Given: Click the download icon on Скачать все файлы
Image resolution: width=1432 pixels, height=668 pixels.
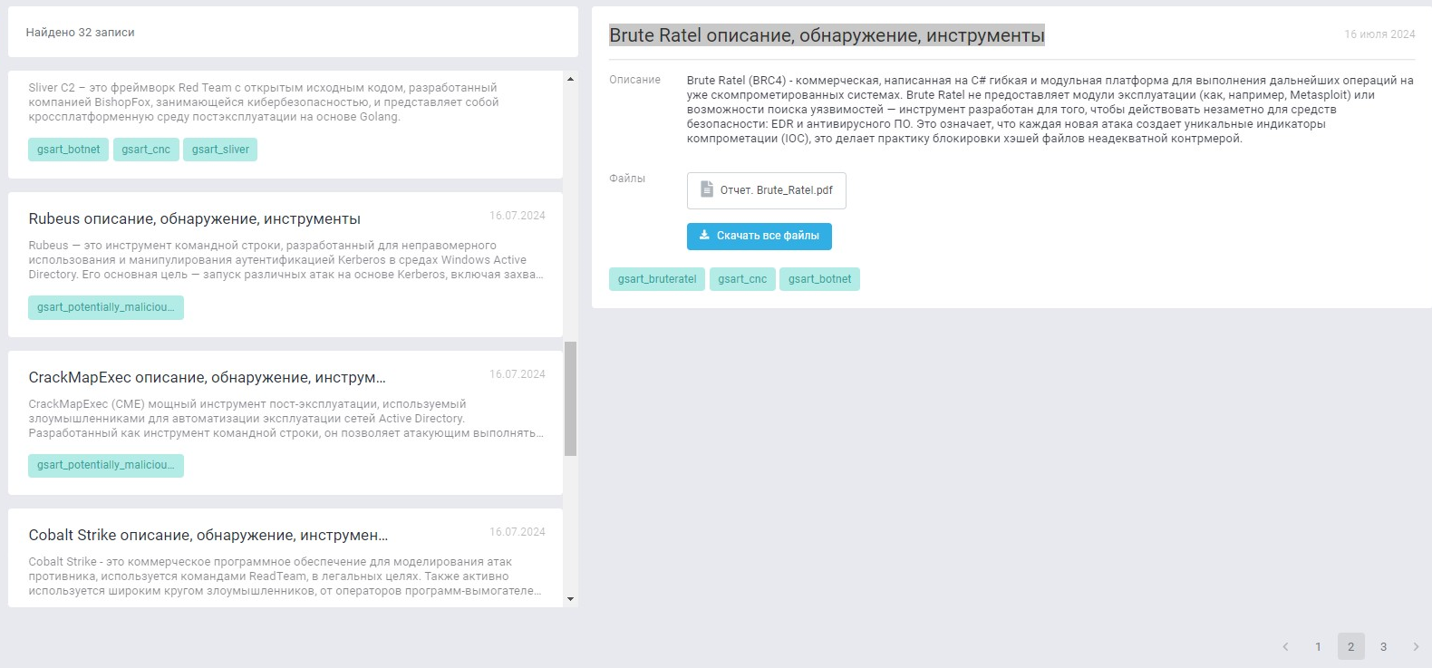Looking at the screenshot, I should [x=704, y=235].
